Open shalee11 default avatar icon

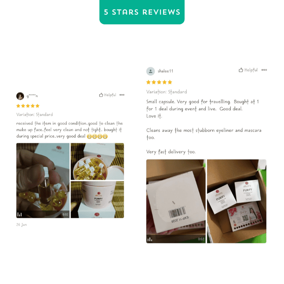151,71
